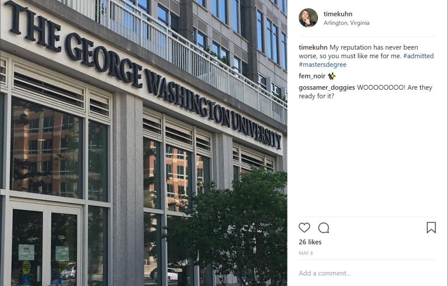Visit fem_noir commenter profile
448x286 pixels.
pos(312,76)
